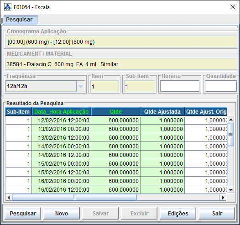Select the 14/02/2016 00:00:00 row
The image size is (240, 225).
[x=116, y=147]
